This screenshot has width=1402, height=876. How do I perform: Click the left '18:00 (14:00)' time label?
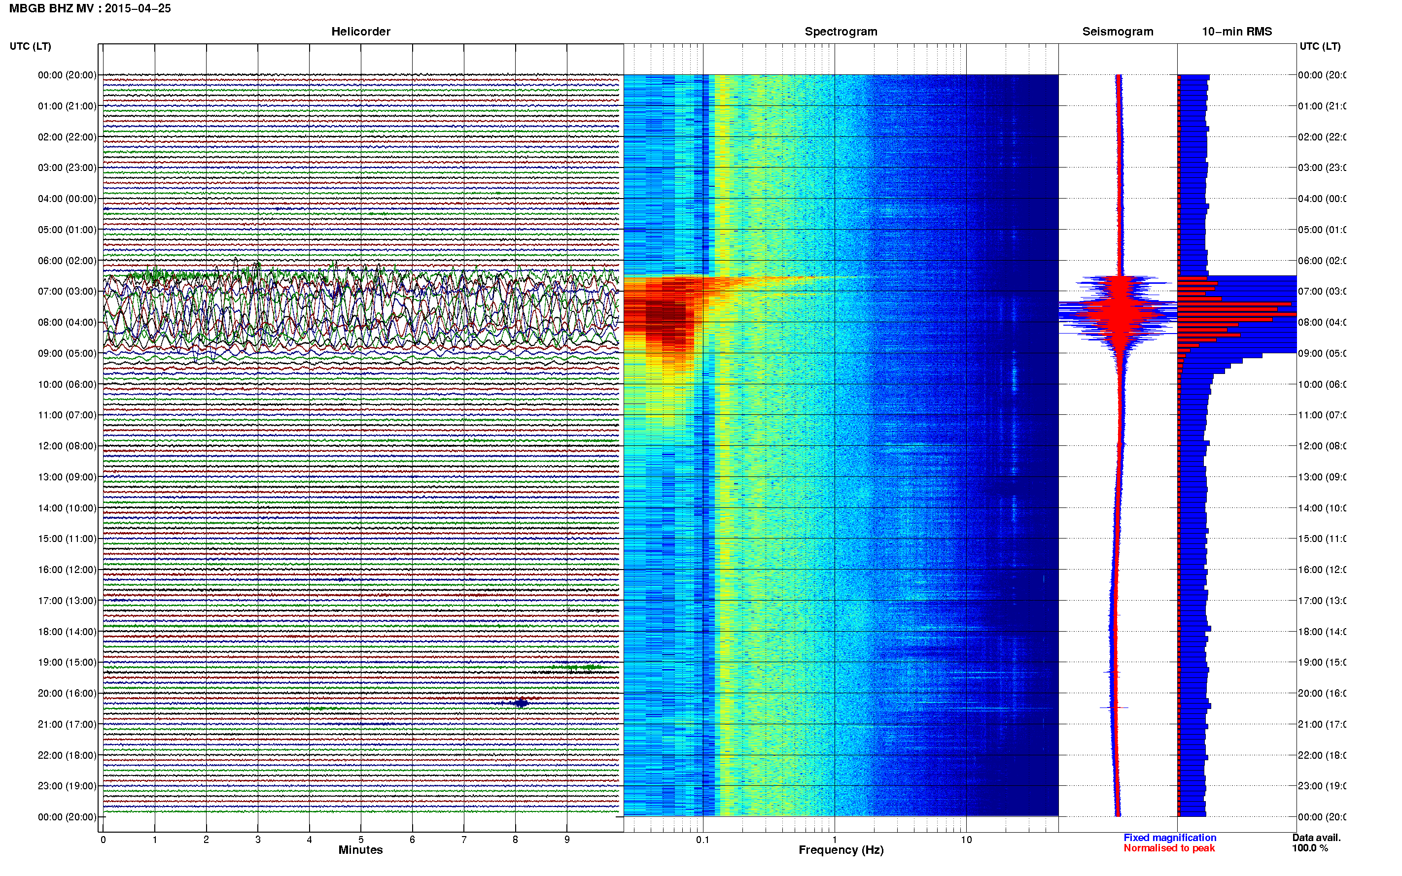point(67,632)
